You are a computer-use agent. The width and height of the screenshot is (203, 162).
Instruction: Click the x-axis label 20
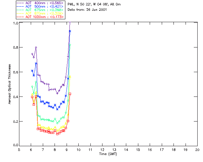coord(197,150)
